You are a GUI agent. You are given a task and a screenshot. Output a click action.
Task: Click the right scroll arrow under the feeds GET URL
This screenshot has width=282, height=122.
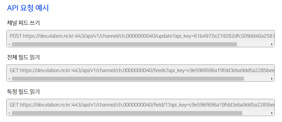point(272,79)
